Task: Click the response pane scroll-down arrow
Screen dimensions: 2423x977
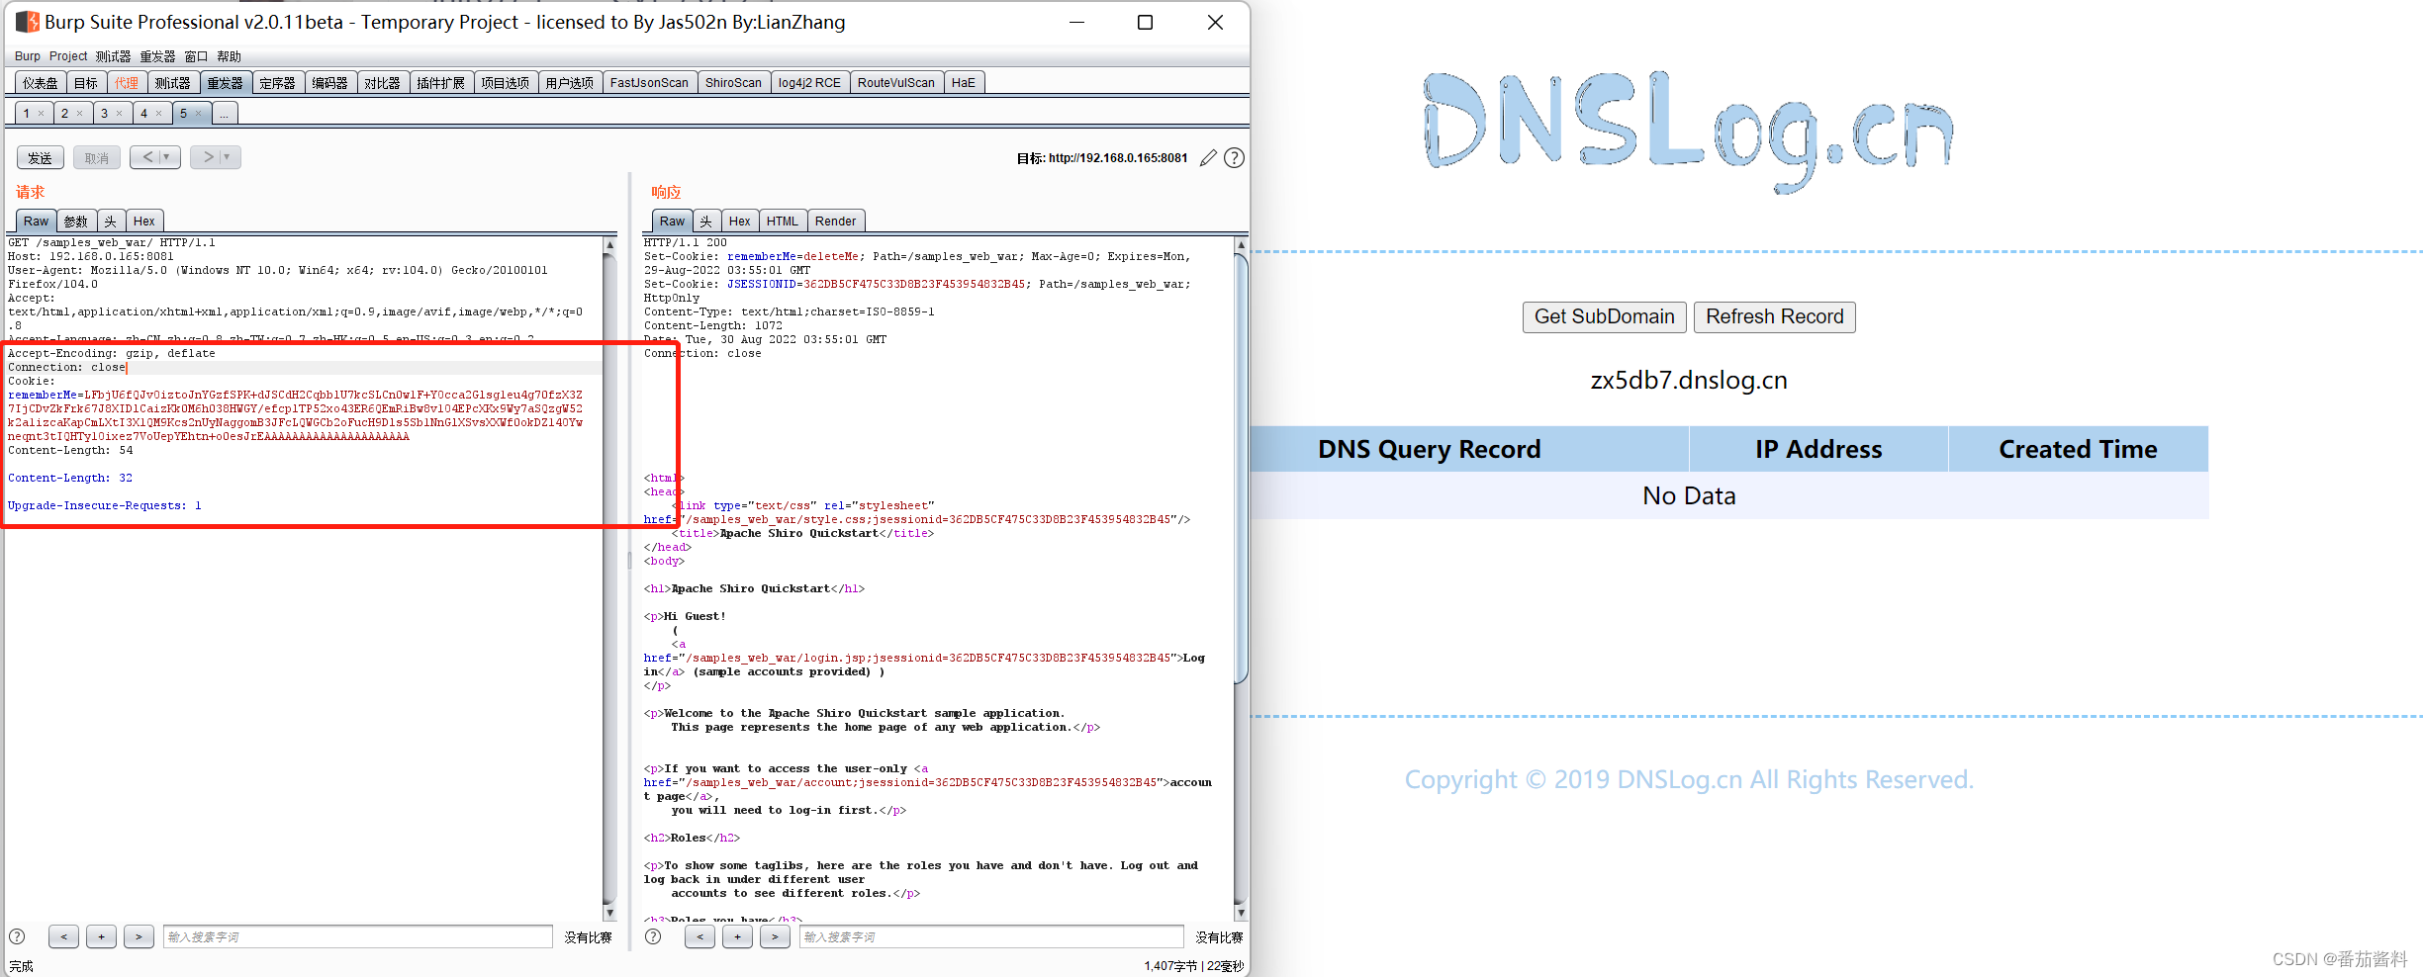Action: [1241, 914]
